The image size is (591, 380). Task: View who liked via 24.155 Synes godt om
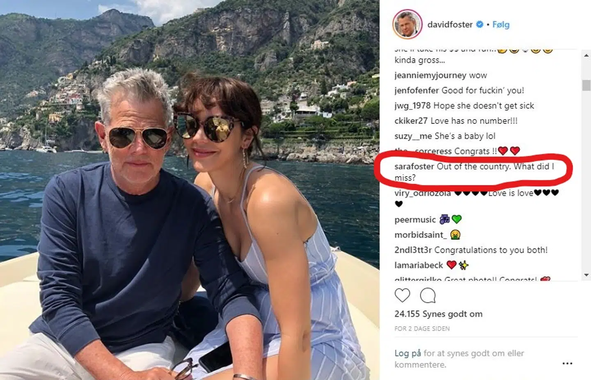tap(438, 314)
